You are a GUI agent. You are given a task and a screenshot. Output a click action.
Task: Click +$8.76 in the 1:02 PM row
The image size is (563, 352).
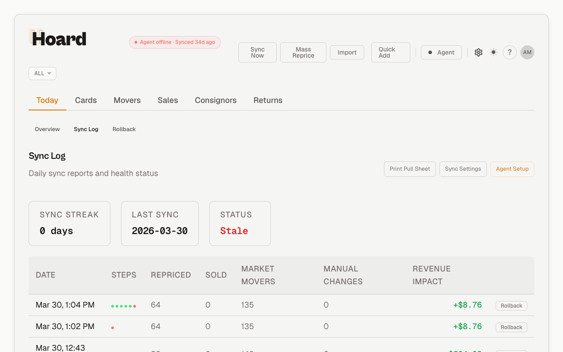click(468, 326)
